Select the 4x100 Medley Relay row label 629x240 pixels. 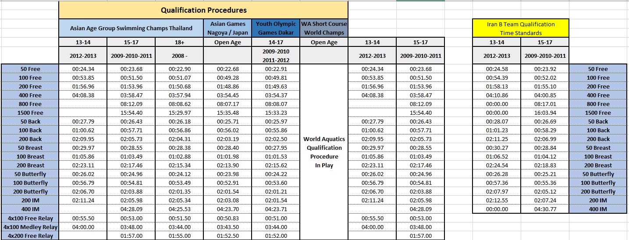[x=30, y=227]
